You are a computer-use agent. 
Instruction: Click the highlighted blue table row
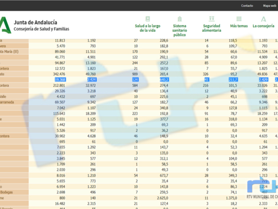104,80
